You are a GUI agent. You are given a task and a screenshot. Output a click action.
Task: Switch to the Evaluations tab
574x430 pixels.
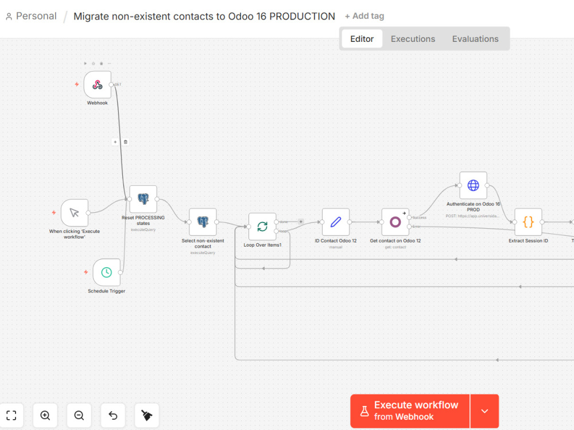(475, 39)
